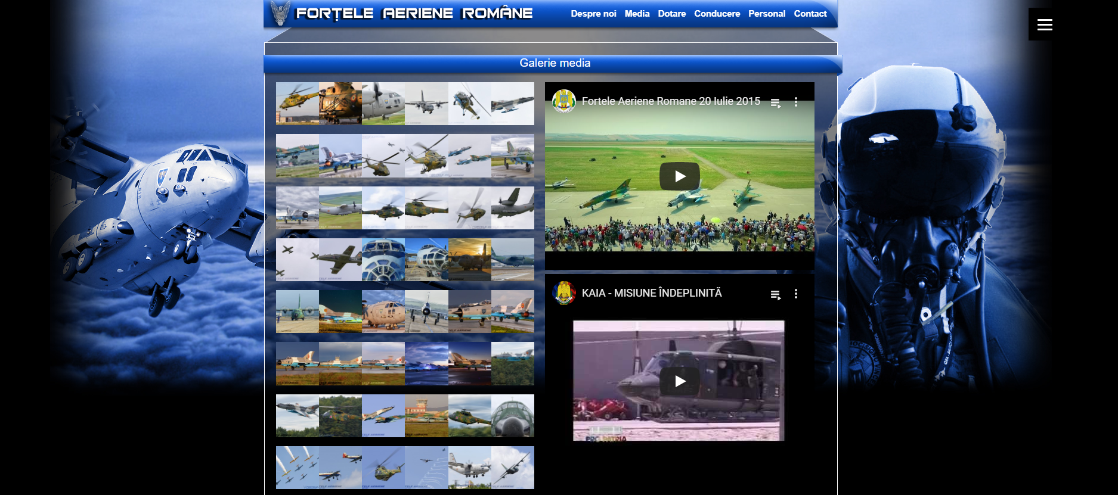Click the video title KAIA - MISIUNE ÎNDEPLINITĂ
The image size is (1118, 495).
(652, 293)
